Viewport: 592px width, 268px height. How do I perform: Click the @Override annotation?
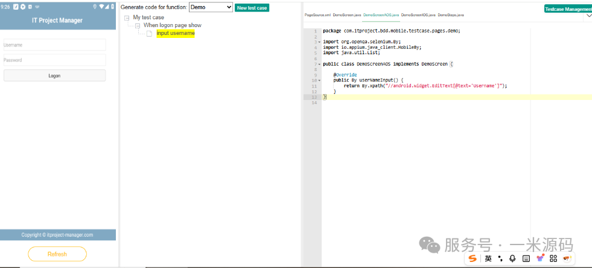coord(345,75)
